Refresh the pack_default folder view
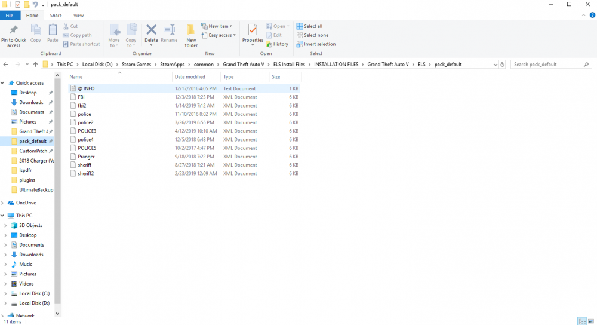Screen dimensions: 597x325 click(x=503, y=65)
